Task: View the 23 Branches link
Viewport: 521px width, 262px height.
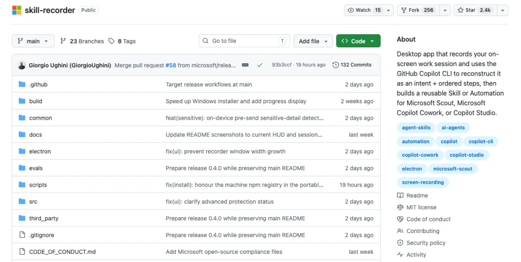Action: [x=82, y=41]
